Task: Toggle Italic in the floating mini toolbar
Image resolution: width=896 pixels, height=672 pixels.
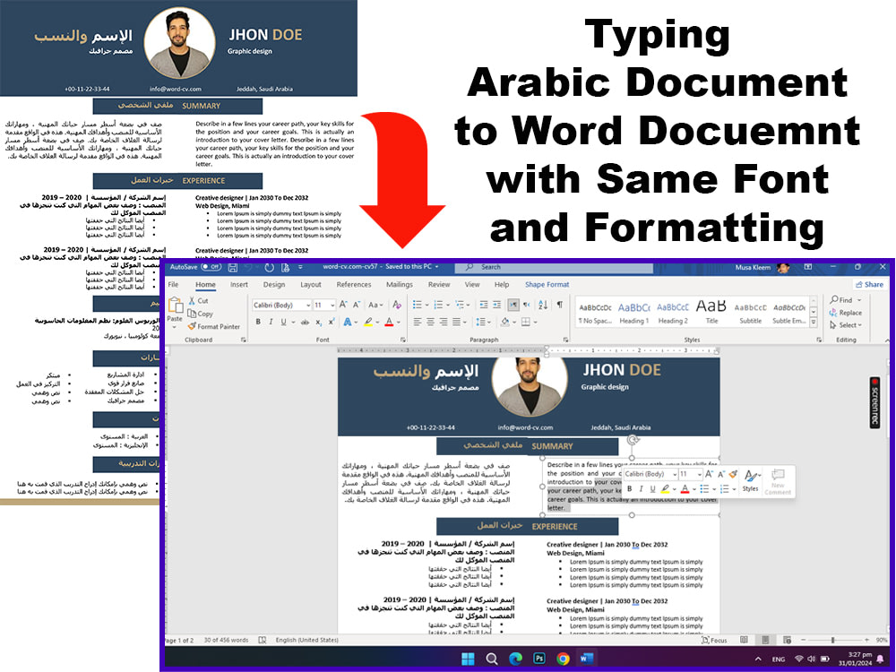Action: (x=641, y=489)
